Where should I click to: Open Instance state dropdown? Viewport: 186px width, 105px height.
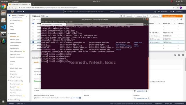pyautogui.click(x=142, y=16)
